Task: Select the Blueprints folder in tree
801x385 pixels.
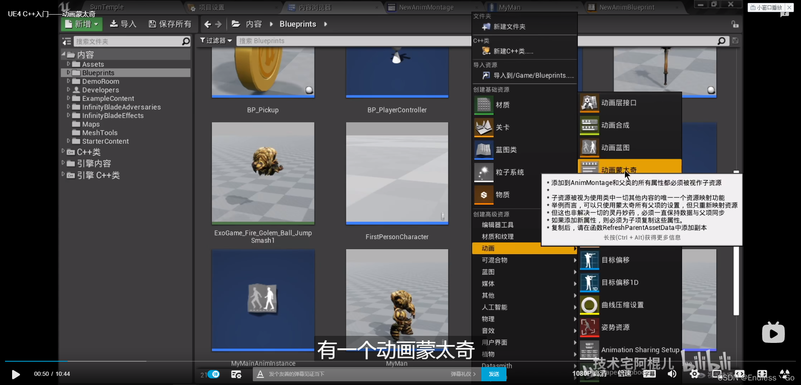Action: [98, 73]
